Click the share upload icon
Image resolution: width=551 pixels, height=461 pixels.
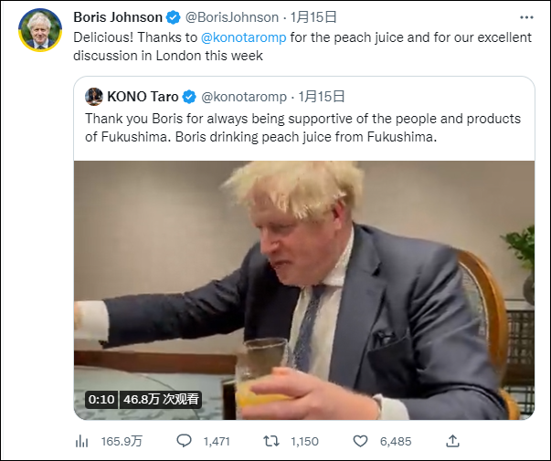click(452, 441)
